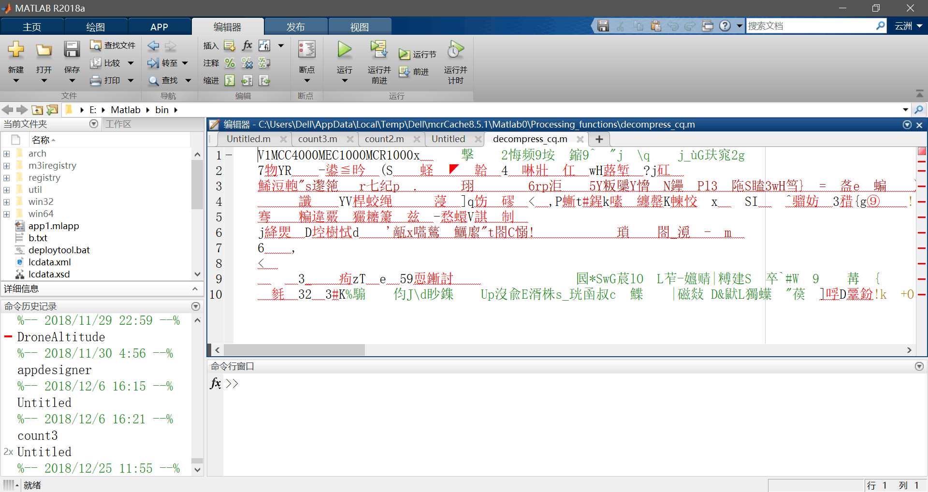This screenshot has height=492, width=928.
Task: Uncomment lines with the percent-X icon
Action: coord(247,63)
